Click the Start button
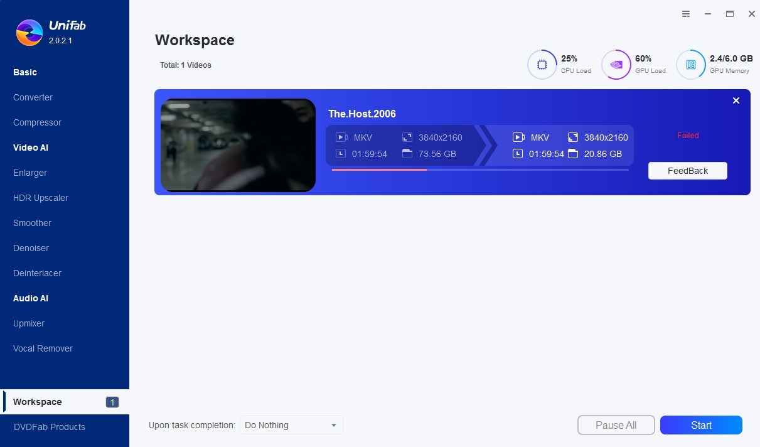This screenshot has height=447, width=760. click(x=701, y=425)
